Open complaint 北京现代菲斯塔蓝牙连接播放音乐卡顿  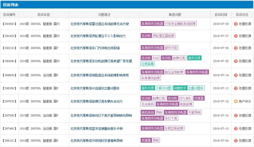pos(96,128)
